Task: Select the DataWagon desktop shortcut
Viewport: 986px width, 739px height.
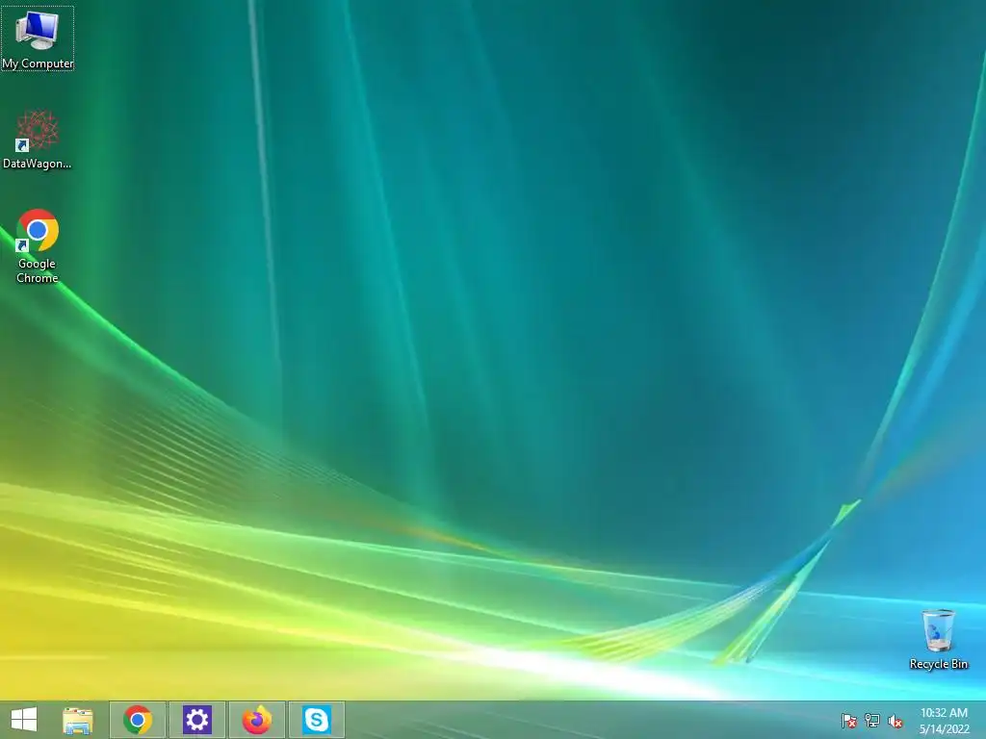Action: [38, 140]
